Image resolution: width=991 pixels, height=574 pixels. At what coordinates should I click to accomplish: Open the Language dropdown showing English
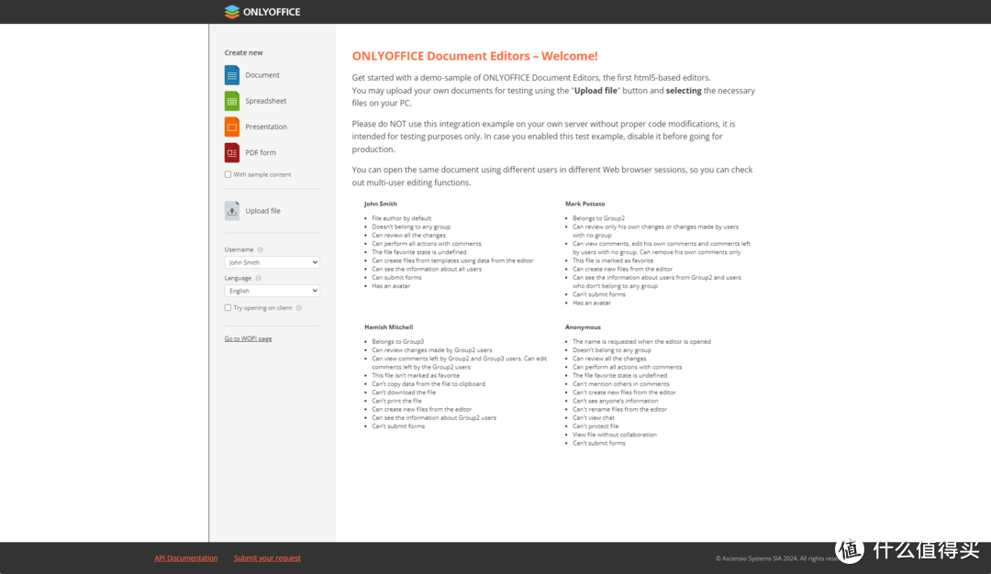point(272,291)
